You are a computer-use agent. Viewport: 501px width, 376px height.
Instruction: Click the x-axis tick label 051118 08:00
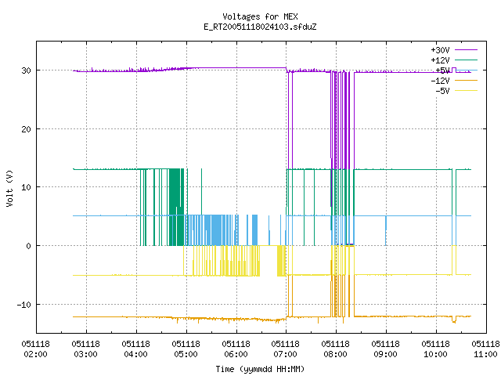[x=336, y=349]
